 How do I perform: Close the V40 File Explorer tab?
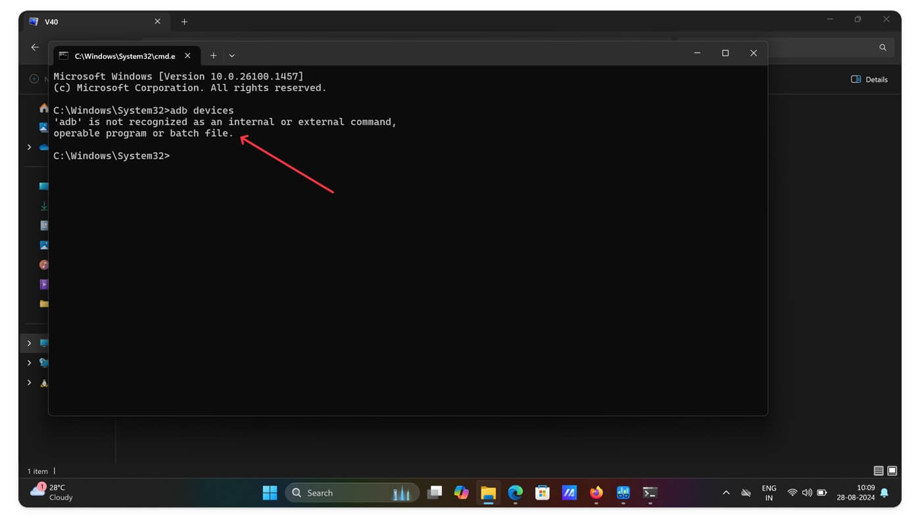click(157, 22)
